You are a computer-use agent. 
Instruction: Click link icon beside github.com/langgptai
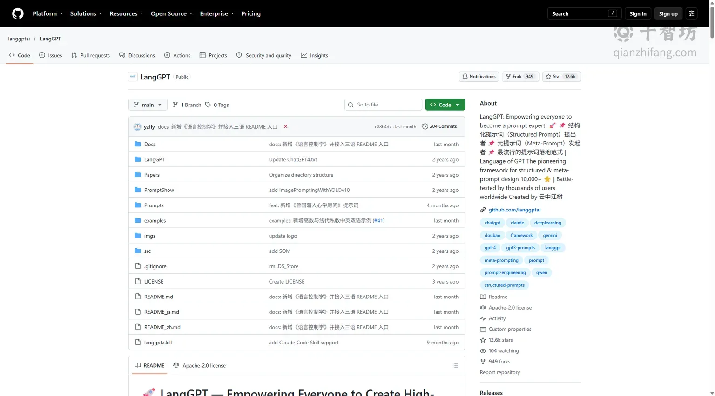(x=483, y=210)
